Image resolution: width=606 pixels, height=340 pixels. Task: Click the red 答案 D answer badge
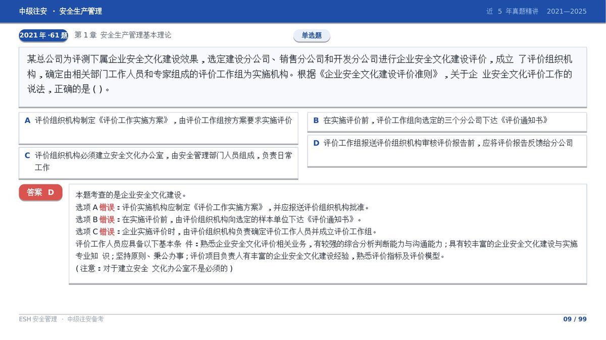pyautogui.click(x=40, y=192)
